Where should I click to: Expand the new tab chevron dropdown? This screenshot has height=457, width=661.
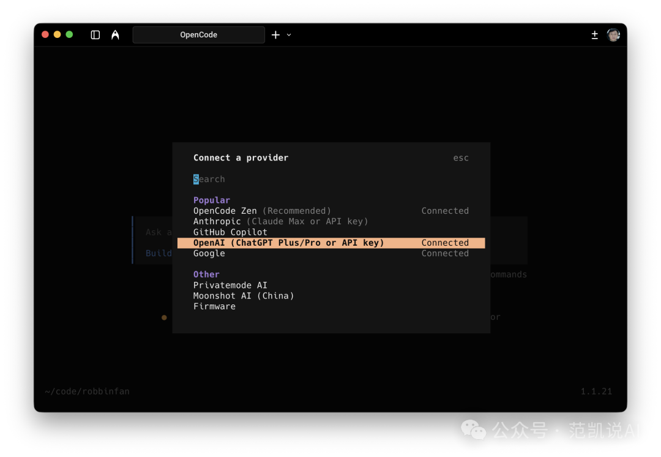point(288,35)
